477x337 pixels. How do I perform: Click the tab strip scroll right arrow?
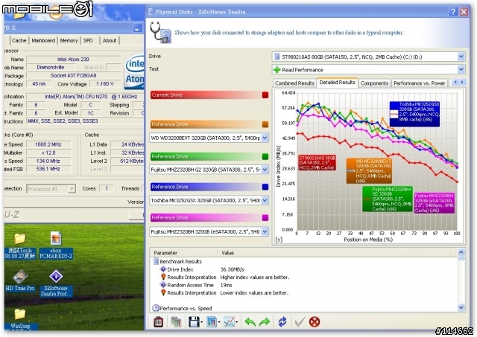(462, 82)
